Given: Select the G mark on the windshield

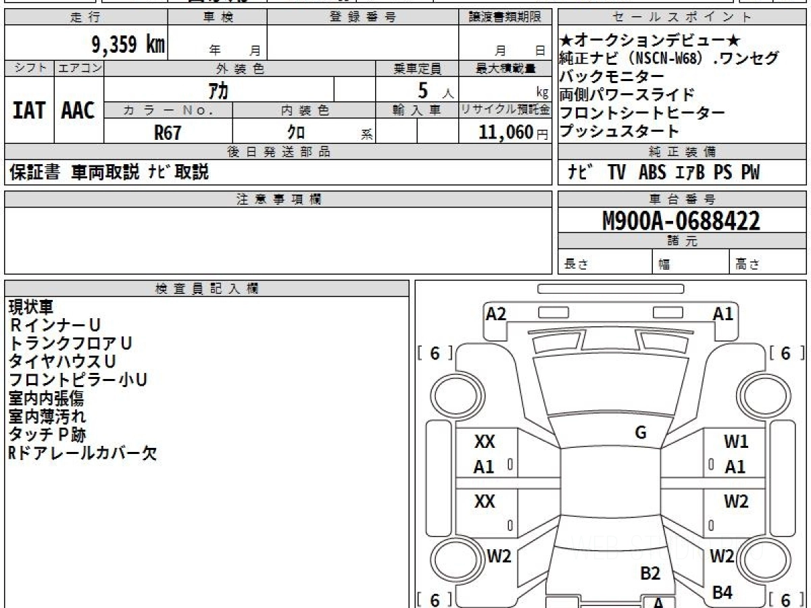Looking at the screenshot, I should pyautogui.click(x=641, y=433).
